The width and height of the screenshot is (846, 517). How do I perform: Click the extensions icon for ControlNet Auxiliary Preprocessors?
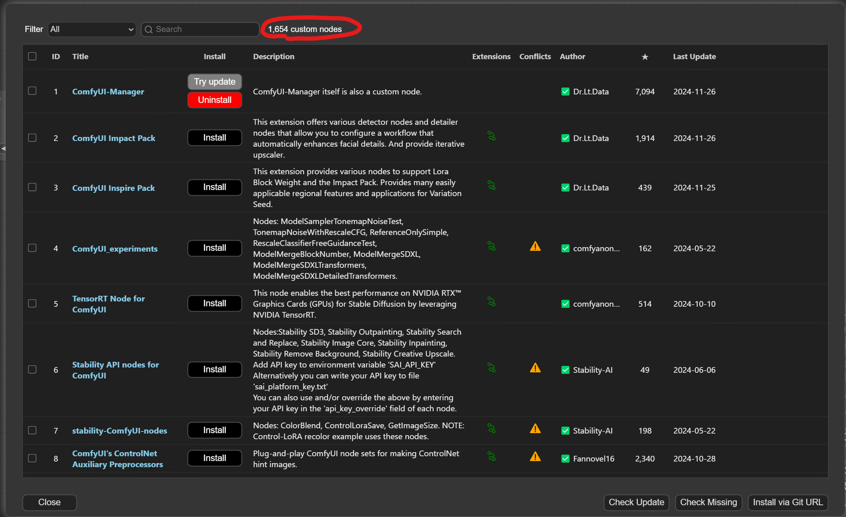click(x=491, y=457)
